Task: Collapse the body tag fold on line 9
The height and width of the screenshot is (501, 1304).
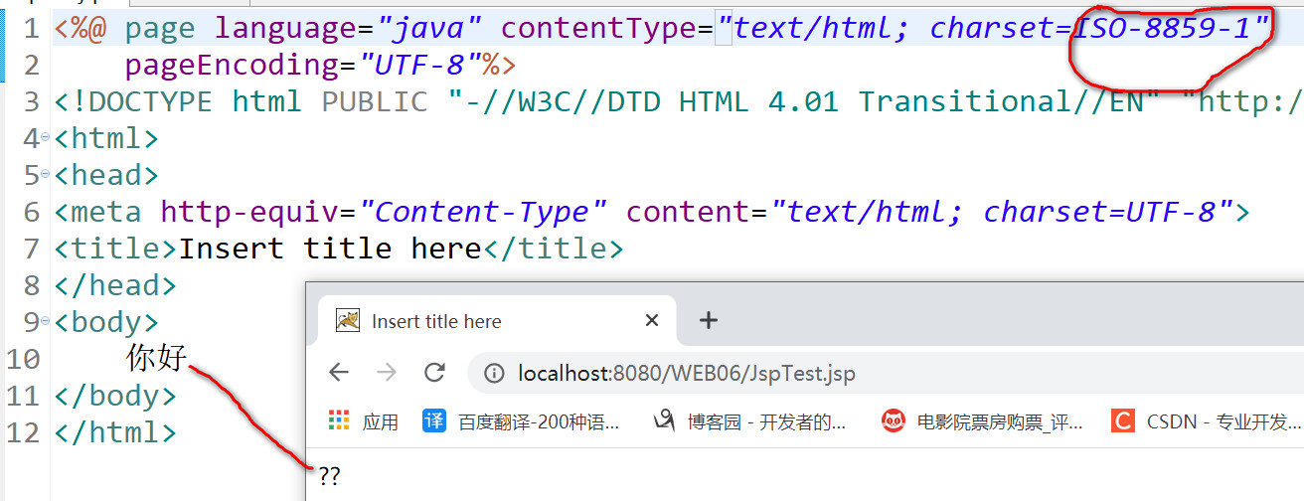Action: click(46, 323)
